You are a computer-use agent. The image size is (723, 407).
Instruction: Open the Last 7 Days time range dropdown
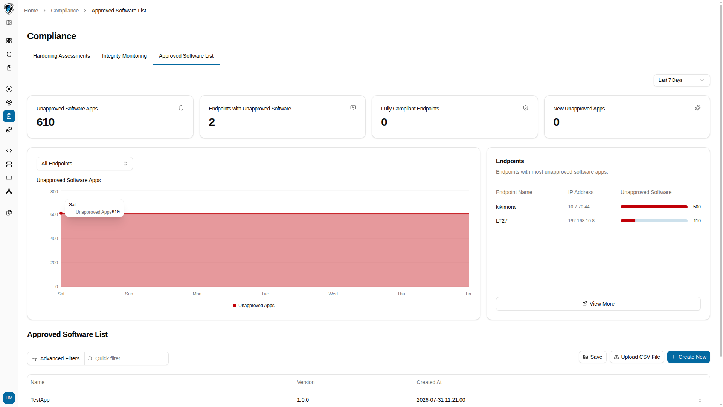[682, 80]
